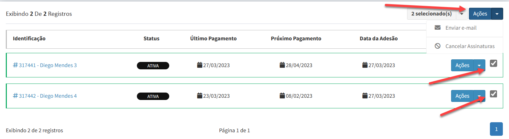Click calendar icon beside Próximo Pagamento 08/02/2023
Screen dimensions: 509x139
tap(282, 96)
